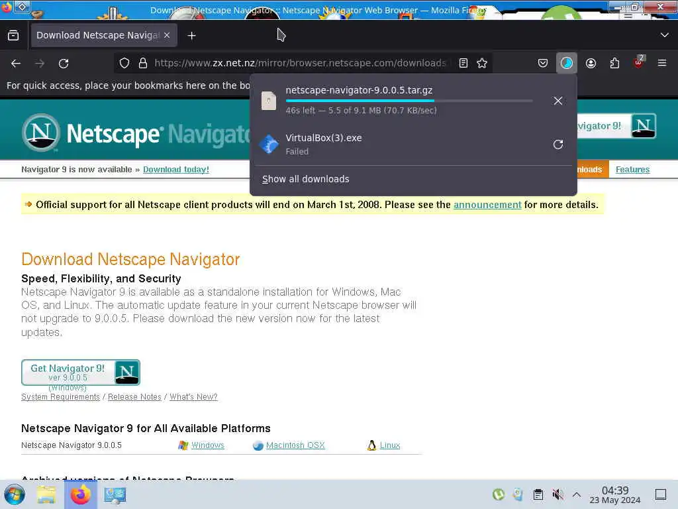
Task: Bookmark this page with the star icon
Action: [x=482, y=63]
